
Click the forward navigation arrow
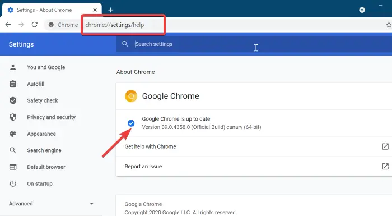click(21, 25)
